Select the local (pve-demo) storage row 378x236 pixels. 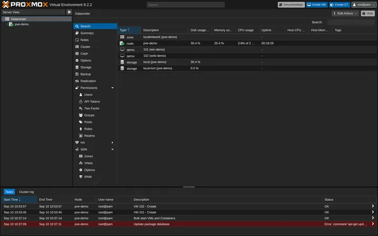pos(247,62)
